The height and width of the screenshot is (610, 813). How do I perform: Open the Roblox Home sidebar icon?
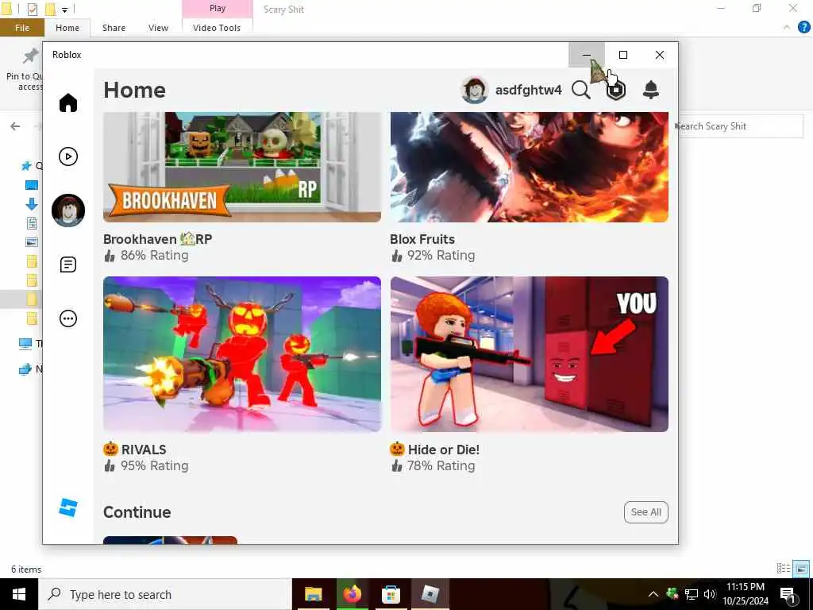[x=68, y=102]
